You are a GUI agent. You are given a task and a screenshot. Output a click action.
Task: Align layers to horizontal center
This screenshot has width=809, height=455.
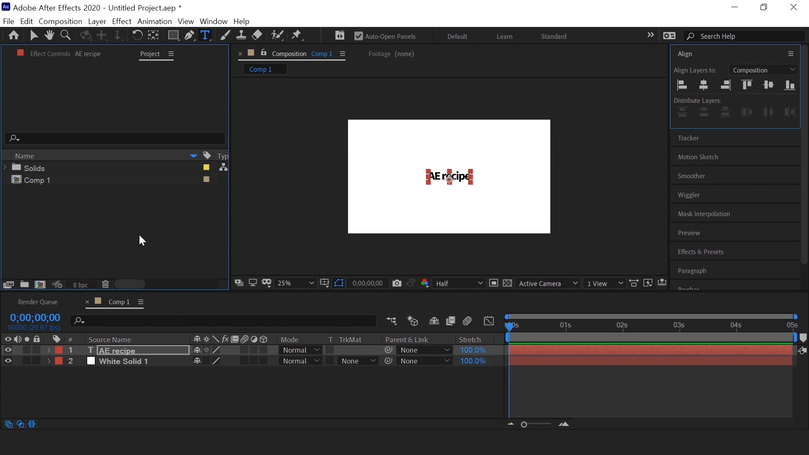coord(704,85)
